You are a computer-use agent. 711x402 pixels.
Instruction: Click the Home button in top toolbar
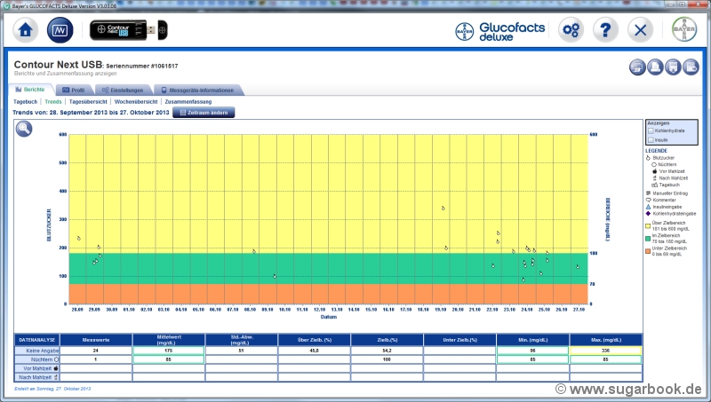pos(26,30)
